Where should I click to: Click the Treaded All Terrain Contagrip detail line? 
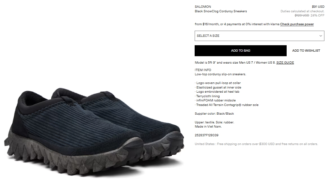[227, 105]
